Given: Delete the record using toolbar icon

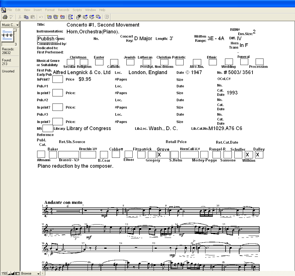Looking at the screenshot, I should click(62, 17).
